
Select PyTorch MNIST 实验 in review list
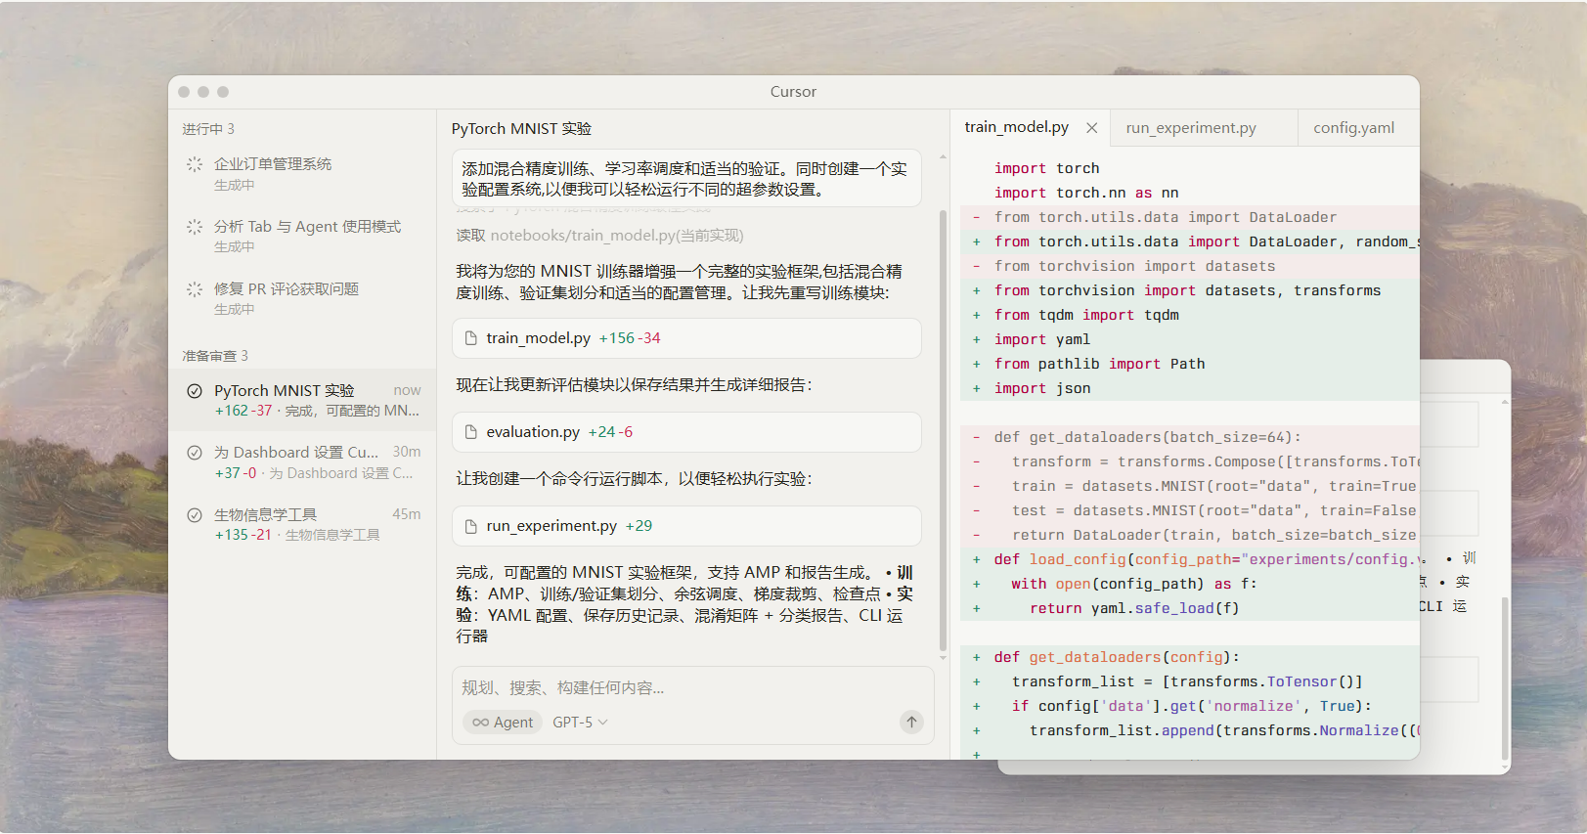click(x=302, y=400)
